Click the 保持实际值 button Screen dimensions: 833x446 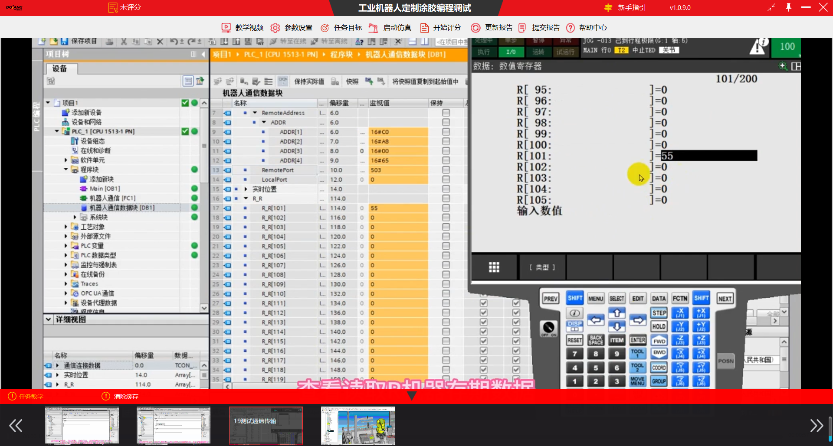click(309, 81)
